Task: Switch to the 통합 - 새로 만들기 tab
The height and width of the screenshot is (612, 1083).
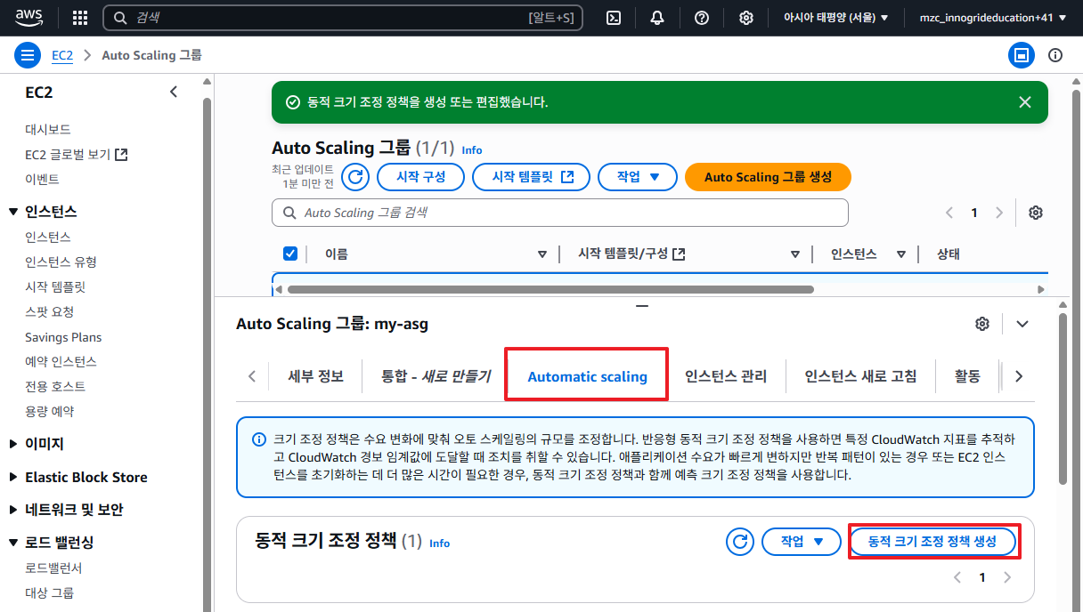Action: tap(436, 376)
